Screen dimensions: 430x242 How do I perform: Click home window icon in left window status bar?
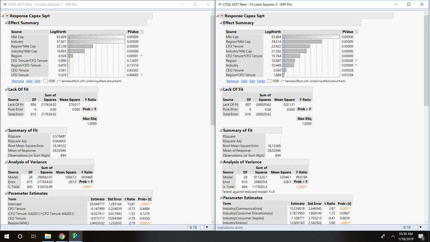pyautogui.click(x=191, y=227)
